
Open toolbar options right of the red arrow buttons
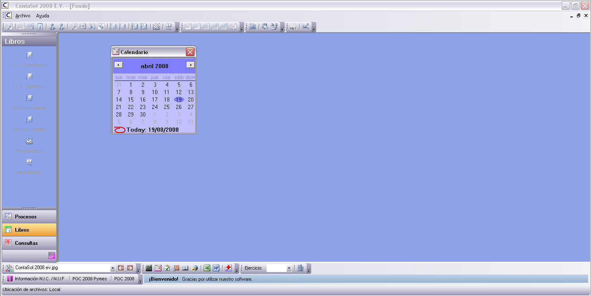(x=139, y=269)
